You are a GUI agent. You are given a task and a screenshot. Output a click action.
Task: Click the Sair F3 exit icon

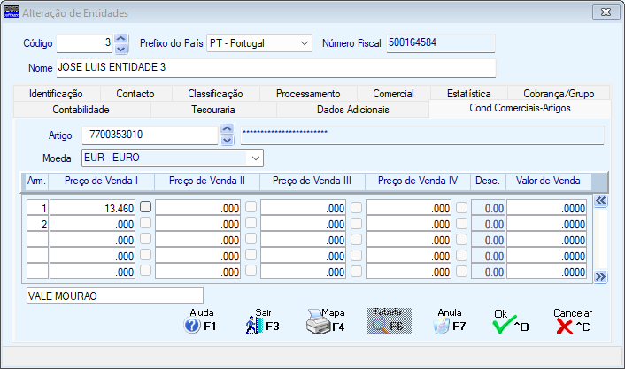(254, 325)
